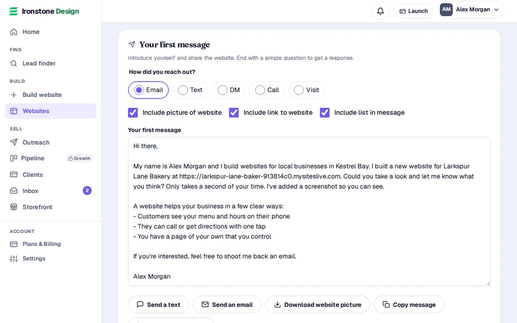Screen dimensions: 517x323
Task: Open Outreach section
Action: click(51, 143)
